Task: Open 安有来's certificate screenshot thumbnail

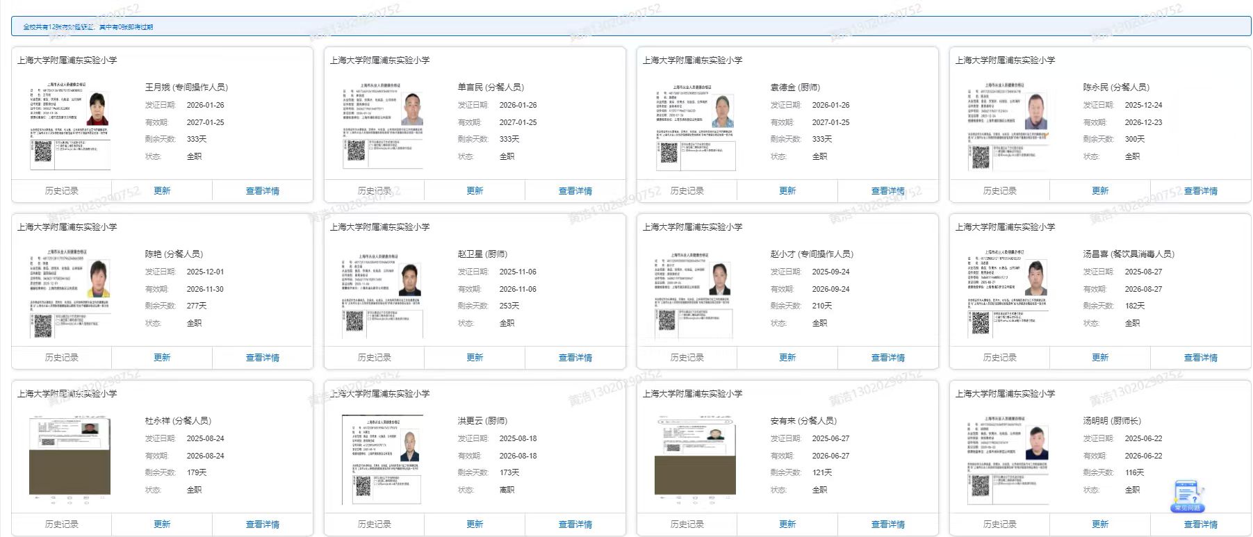Action: pyautogui.click(x=695, y=460)
